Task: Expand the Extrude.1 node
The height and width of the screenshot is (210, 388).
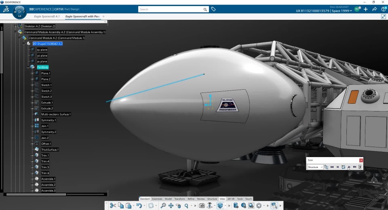Action: tap(32, 103)
